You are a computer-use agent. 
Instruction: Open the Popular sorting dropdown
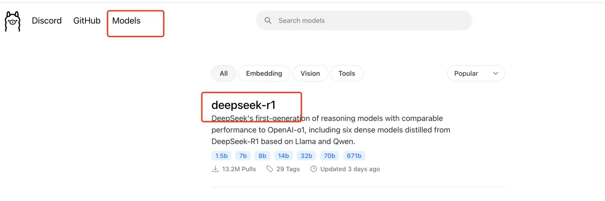pyautogui.click(x=476, y=73)
